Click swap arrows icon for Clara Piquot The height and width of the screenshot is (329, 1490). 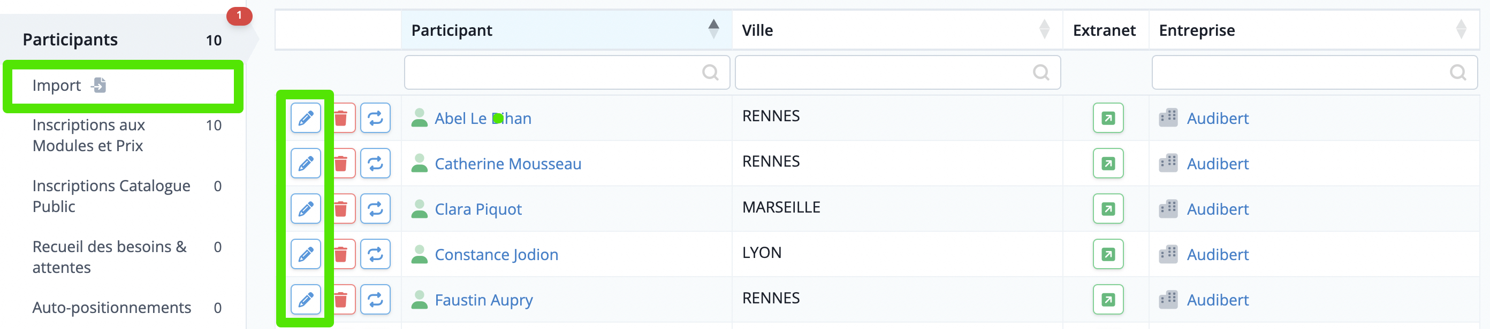click(375, 209)
